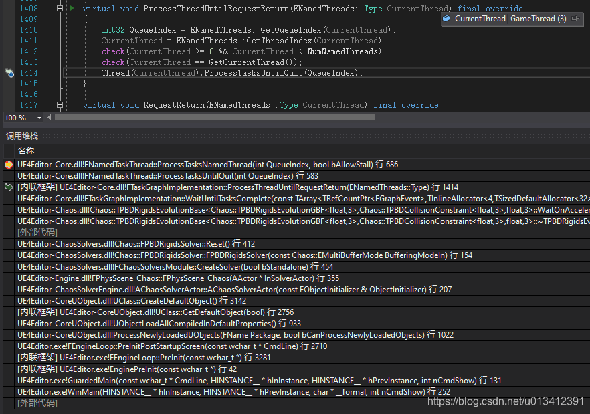Click the thread icon before CurrentThread in tooltip
This screenshot has width=590, height=414.
tap(446, 19)
